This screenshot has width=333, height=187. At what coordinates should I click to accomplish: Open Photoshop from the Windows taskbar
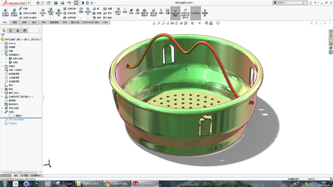[x=37, y=184]
